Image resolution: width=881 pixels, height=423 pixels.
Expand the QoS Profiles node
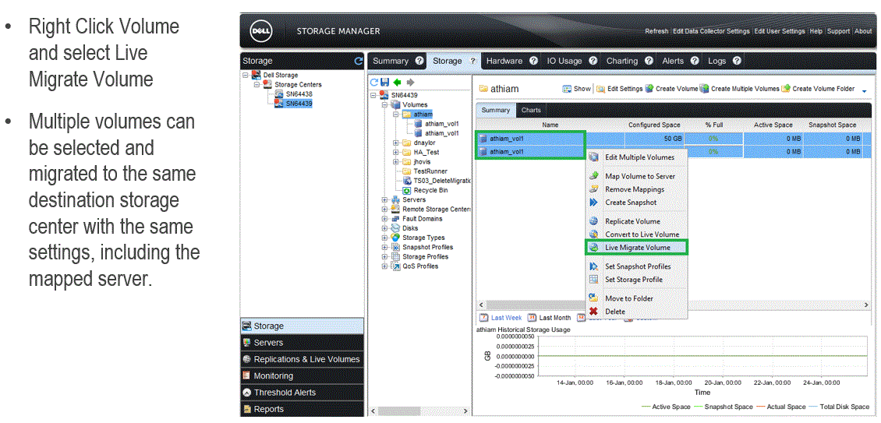pos(385,266)
